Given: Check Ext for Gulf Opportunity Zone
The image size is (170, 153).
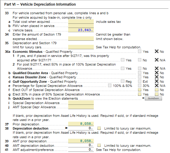Looking at the screenshot, I should pos(140,81).
